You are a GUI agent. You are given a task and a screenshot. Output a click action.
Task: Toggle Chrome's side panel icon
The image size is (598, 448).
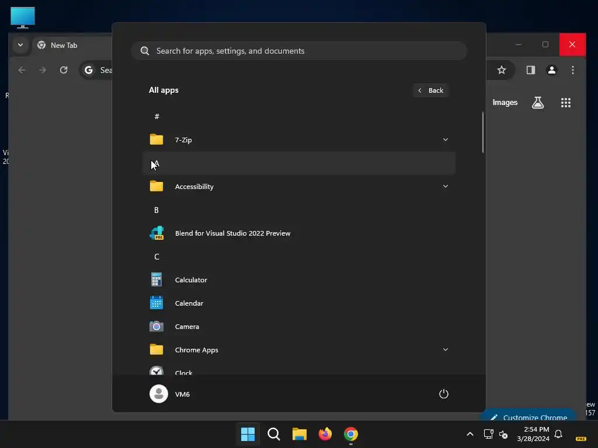pyautogui.click(x=530, y=70)
